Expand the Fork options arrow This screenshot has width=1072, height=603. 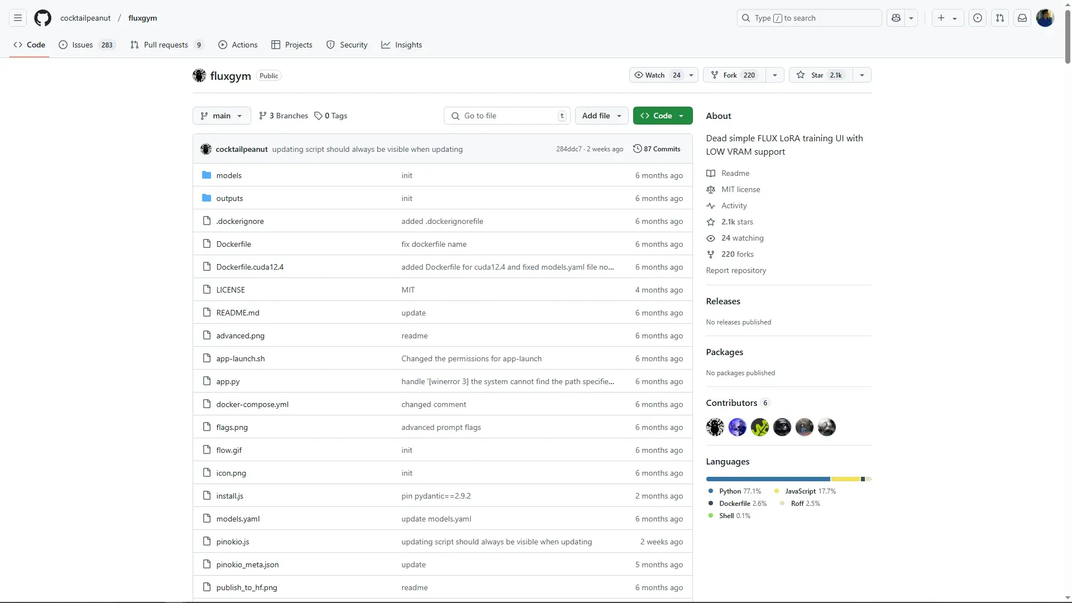tap(775, 75)
